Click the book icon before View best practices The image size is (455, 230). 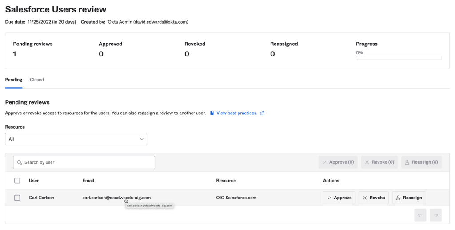(x=212, y=113)
